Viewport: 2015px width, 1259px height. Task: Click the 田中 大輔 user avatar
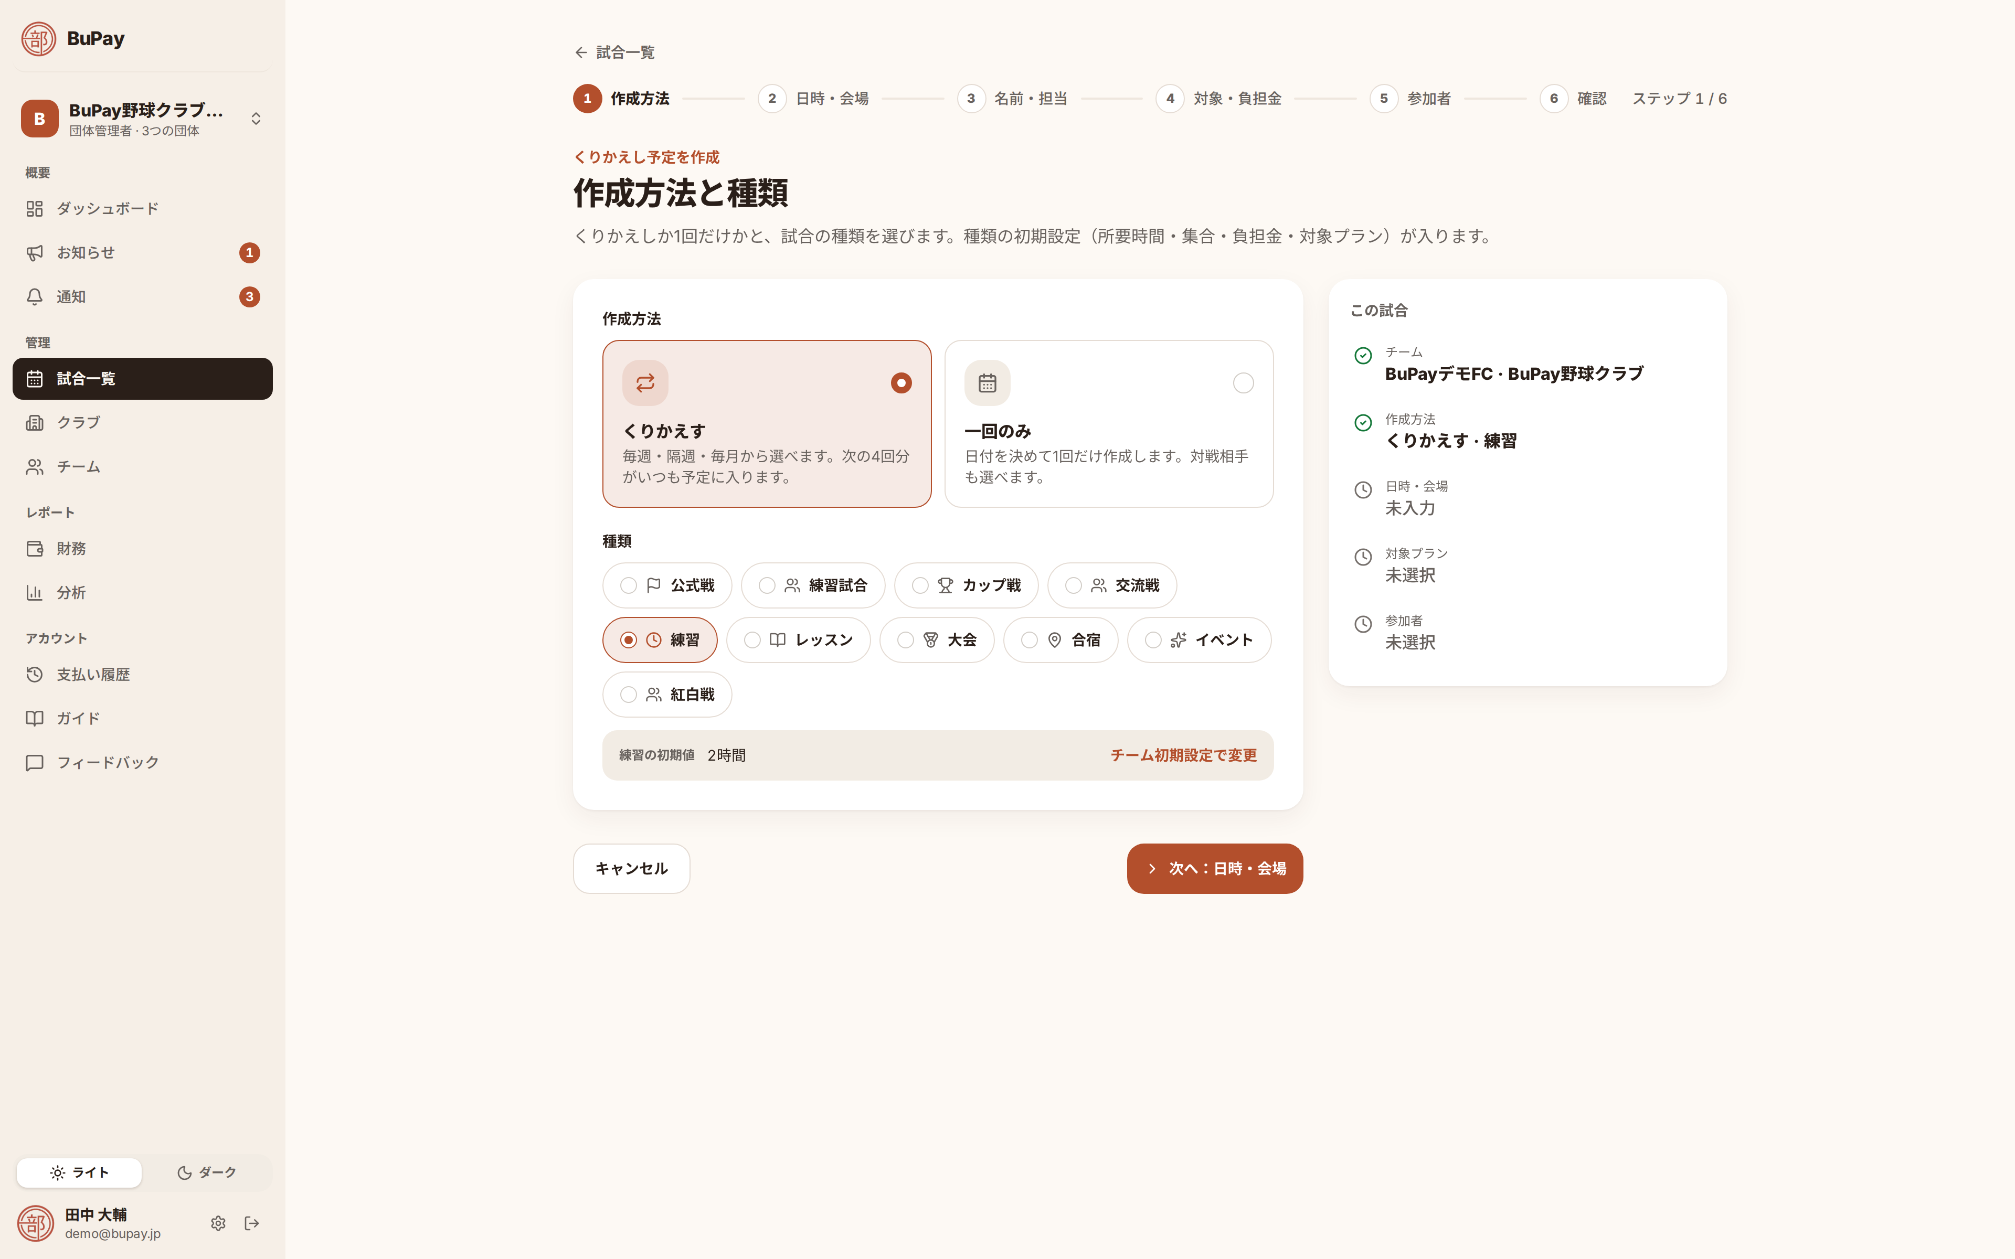(35, 1223)
